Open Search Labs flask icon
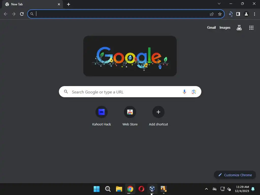Screen dimensions: 260x195 [x=239, y=28]
